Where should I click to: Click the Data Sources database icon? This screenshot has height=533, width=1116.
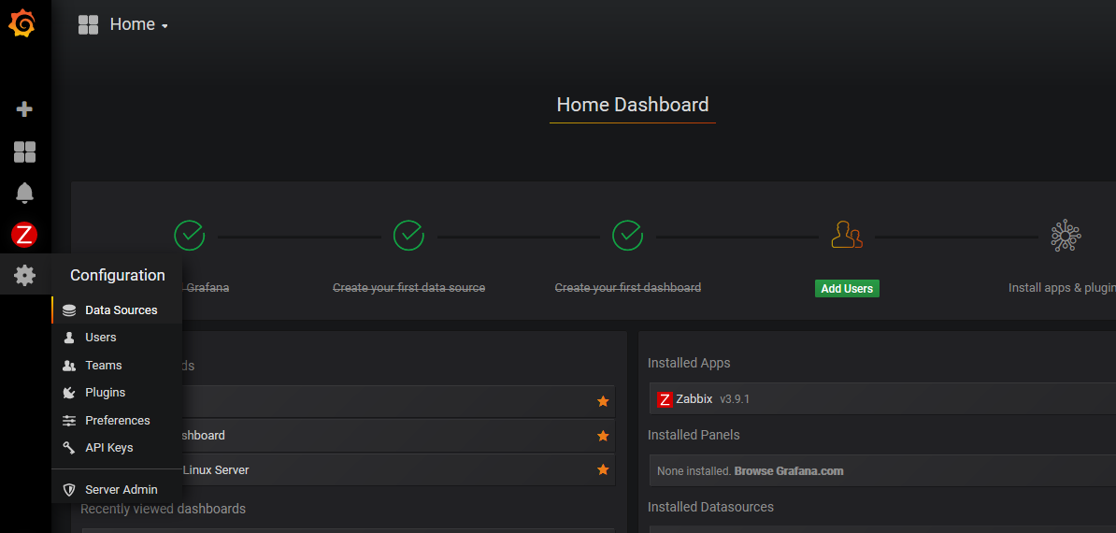pos(69,310)
